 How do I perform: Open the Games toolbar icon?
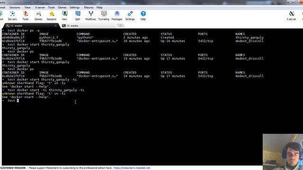(x=38, y=16)
